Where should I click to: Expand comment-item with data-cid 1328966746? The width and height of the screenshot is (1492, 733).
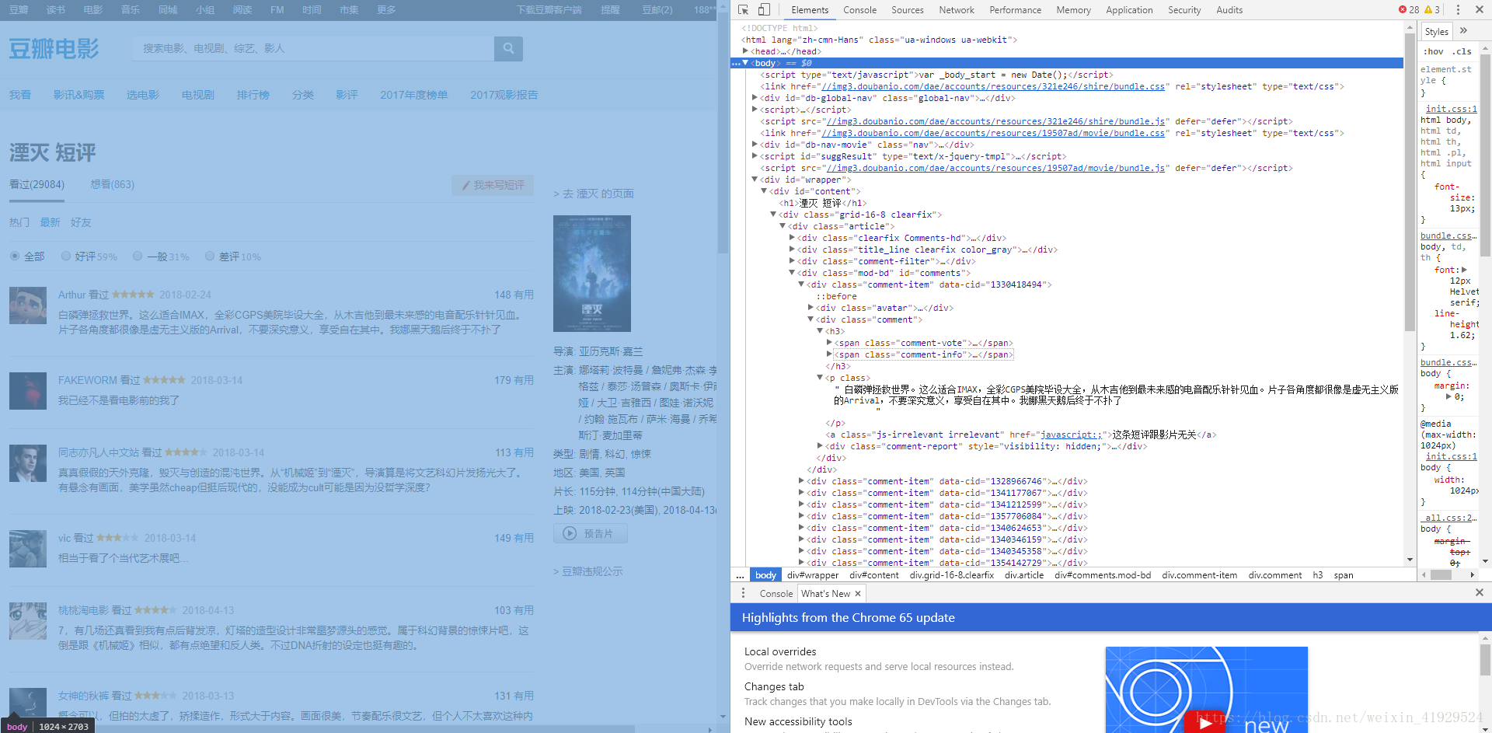801,481
